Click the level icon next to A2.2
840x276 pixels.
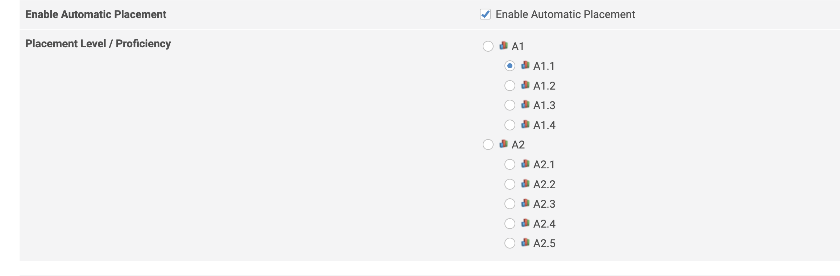[x=525, y=184]
